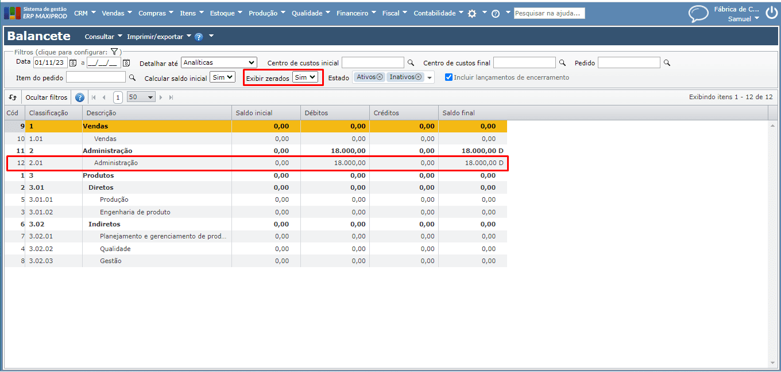Open the Detalhar até dropdown
781x372 pixels.
(219, 62)
